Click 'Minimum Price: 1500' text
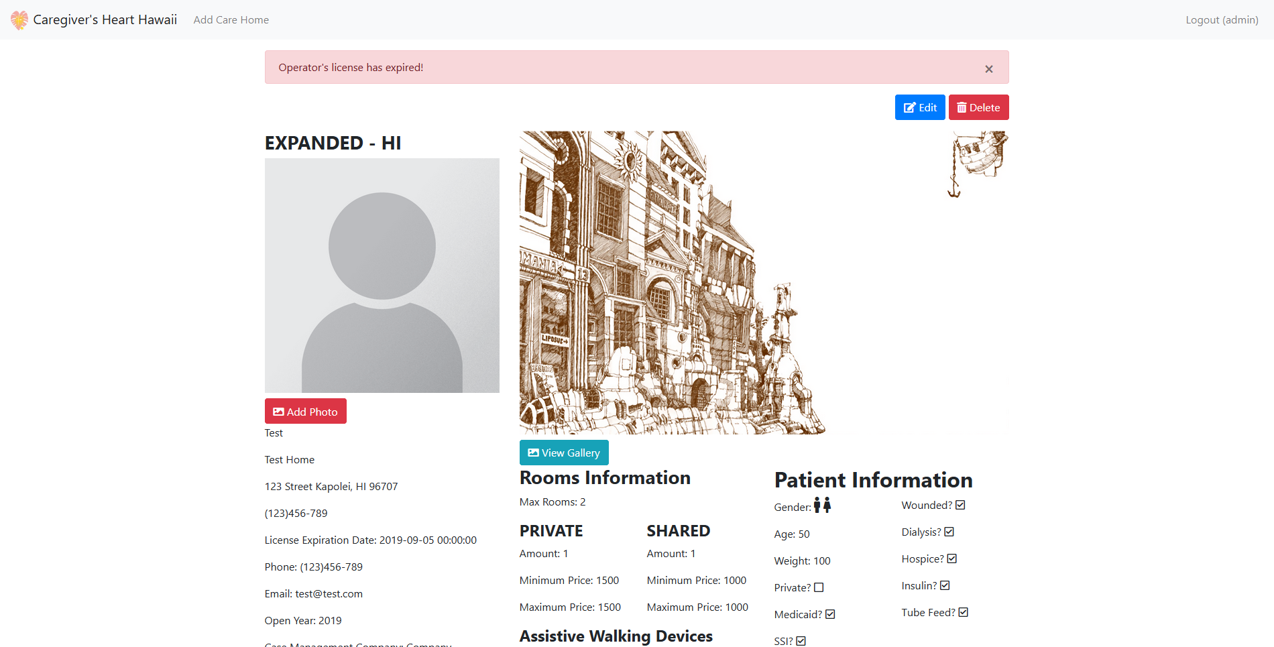1274x647 pixels. coord(569,581)
